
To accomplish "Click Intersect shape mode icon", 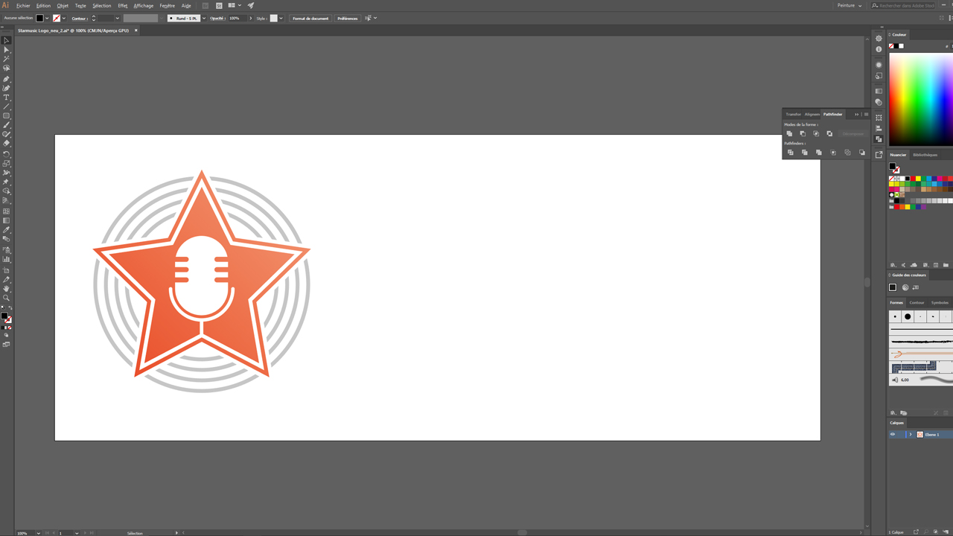I will [816, 134].
